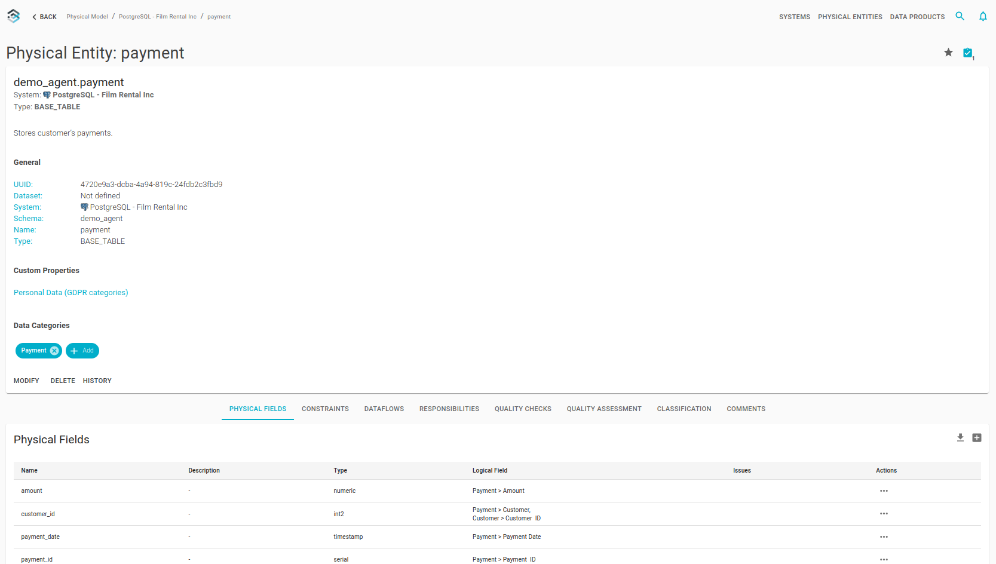
Task: Click the MODIFY button
Action: pyautogui.click(x=26, y=381)
